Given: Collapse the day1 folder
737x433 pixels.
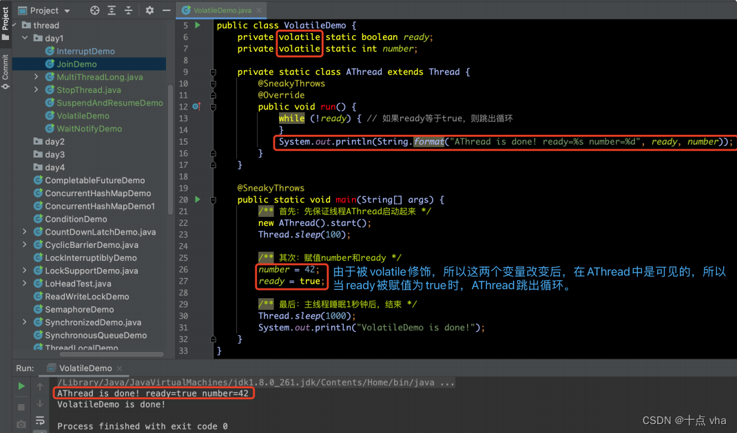Looking at the screenshot, I should [23, 38].
